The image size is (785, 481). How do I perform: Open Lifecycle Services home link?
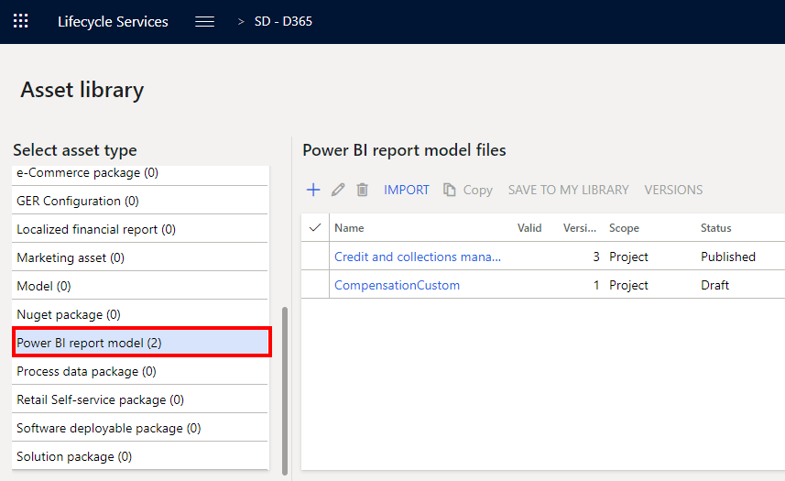114,21
